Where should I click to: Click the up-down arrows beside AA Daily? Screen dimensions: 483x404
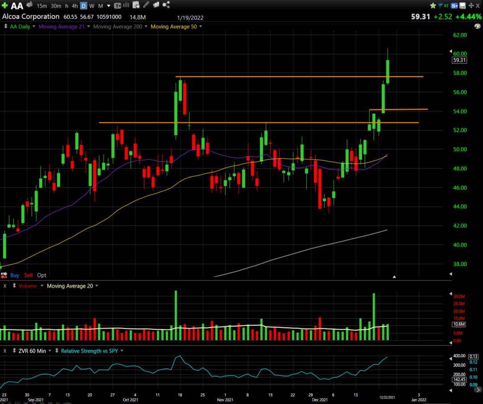point(5,26)
